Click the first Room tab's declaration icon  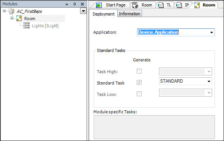[x=135, y=5]
